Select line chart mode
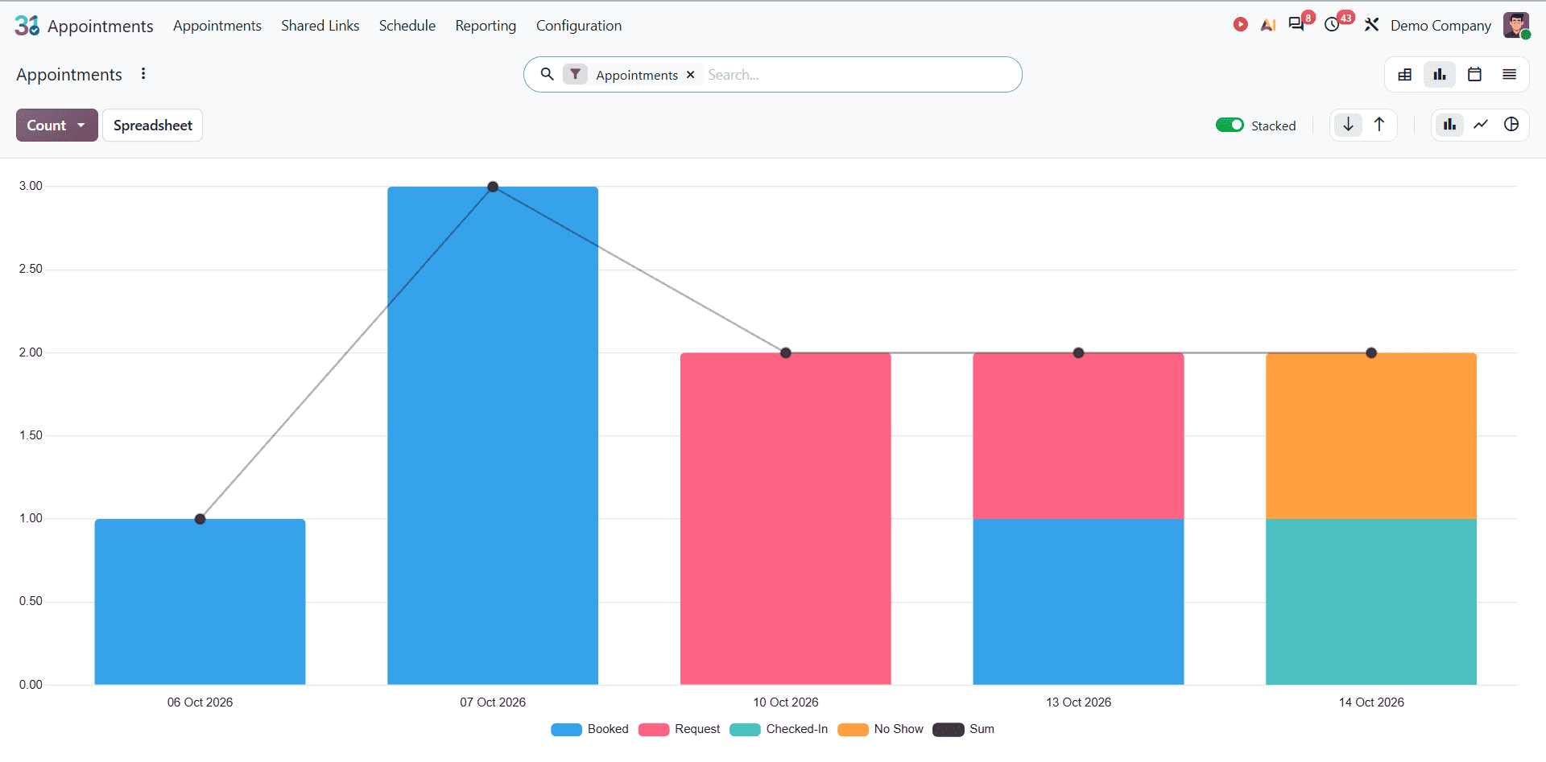The image size is (1546, 762). (1481, 125)
